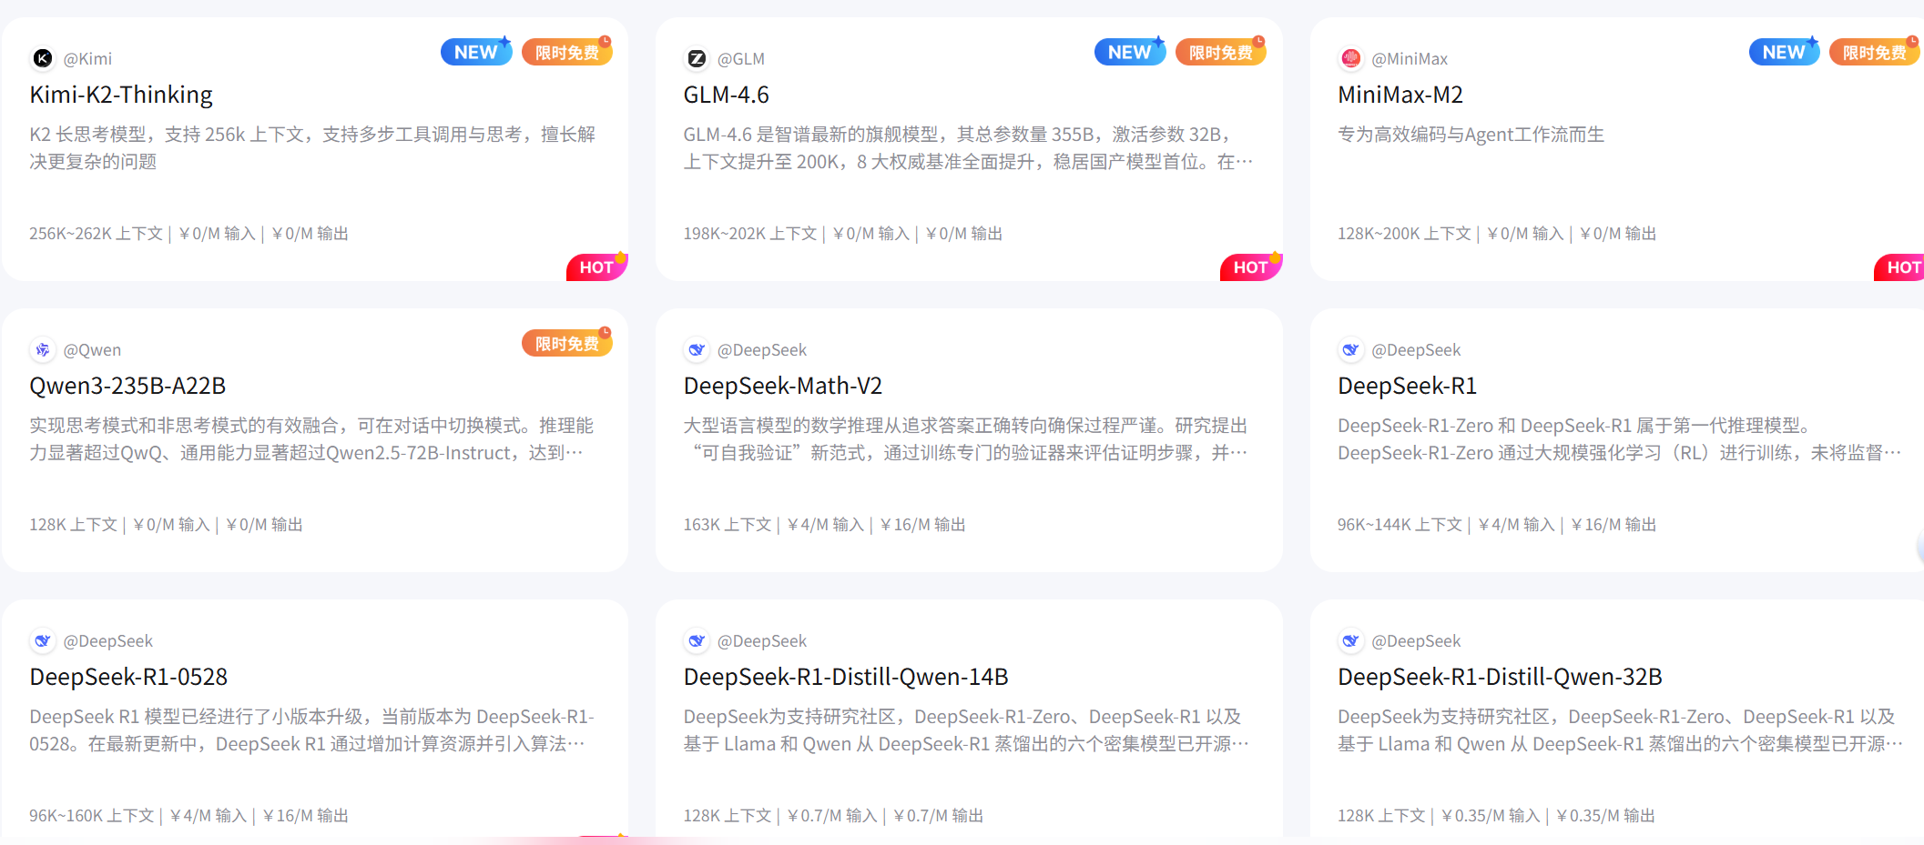Image resolution: width=1924 pixels, height=845 pixels.
Task: Click 限时免费 badge on Kimi-K2-Thinking card
Action: coord(566,52)
